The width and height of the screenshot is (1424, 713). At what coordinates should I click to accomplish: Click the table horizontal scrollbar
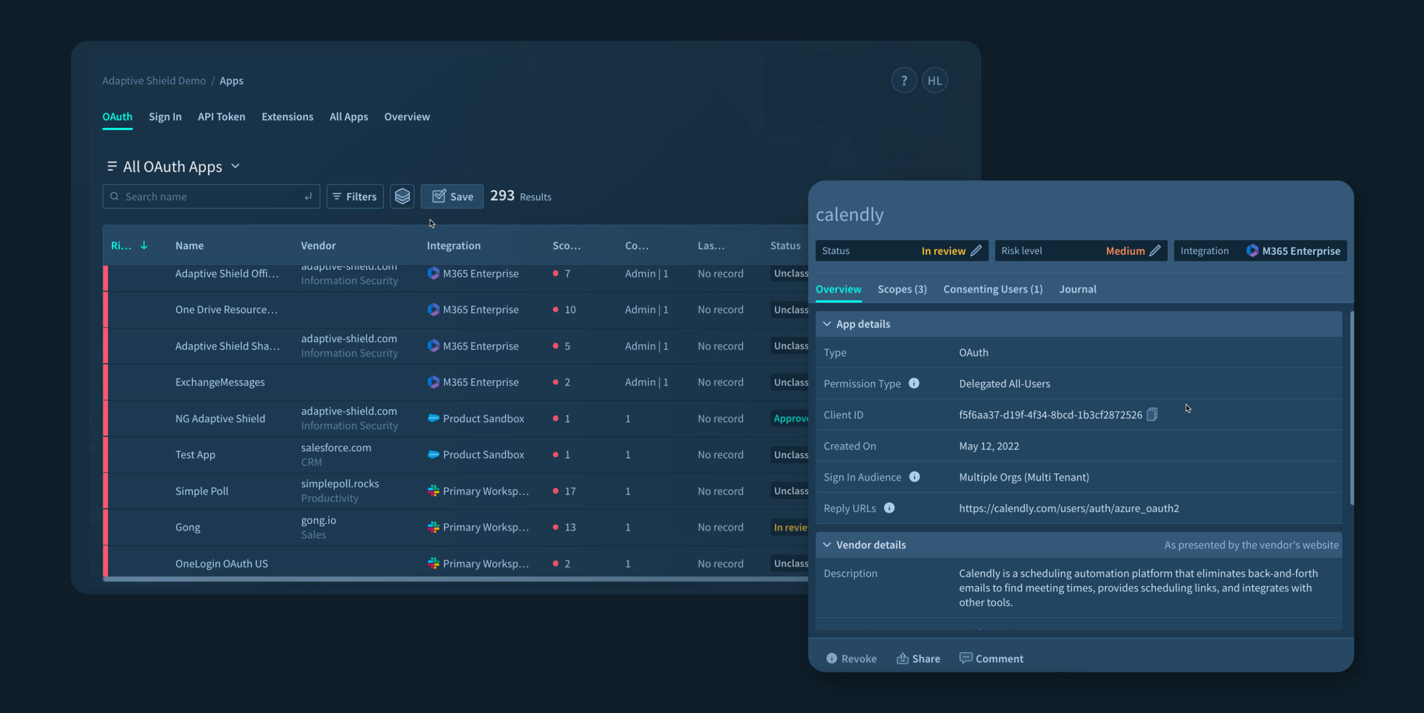coord(455,580)
